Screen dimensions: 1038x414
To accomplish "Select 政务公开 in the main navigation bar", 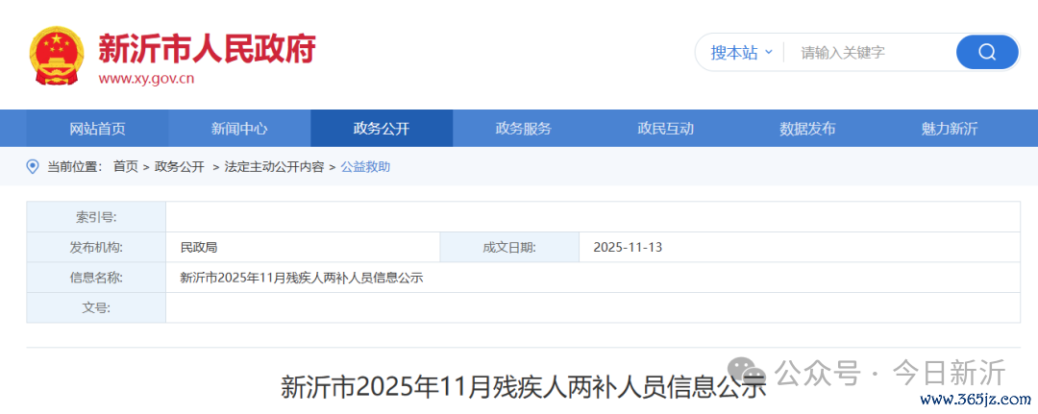I will [382, 129].
